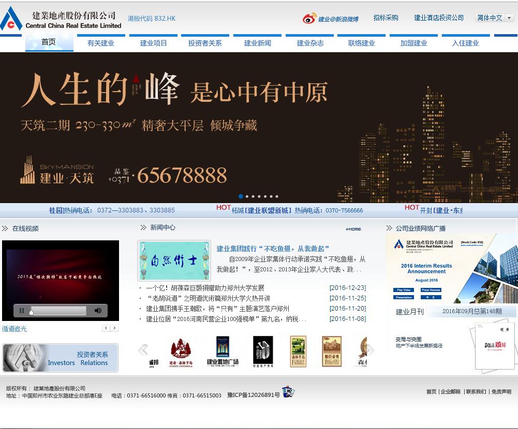The width and height of the screenshot is (518, 429).
Task: Open the 入住建业 menu
Action: 465,43
